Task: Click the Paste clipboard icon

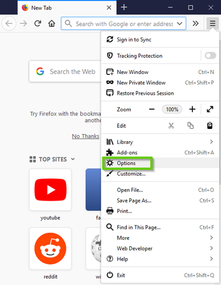Action: (210, 126)
